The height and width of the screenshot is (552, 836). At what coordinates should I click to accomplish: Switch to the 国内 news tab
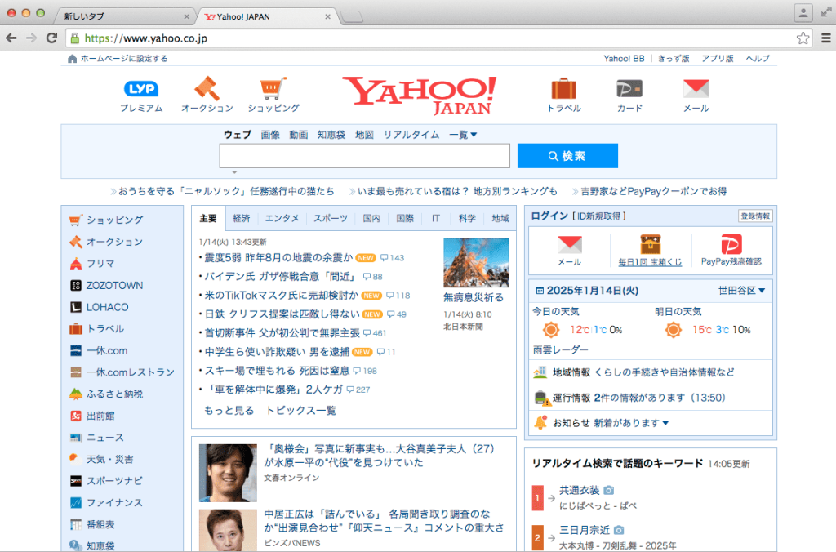(x=371, y=218)
